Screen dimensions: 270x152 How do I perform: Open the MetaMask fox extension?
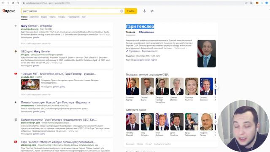pos(257,3)
